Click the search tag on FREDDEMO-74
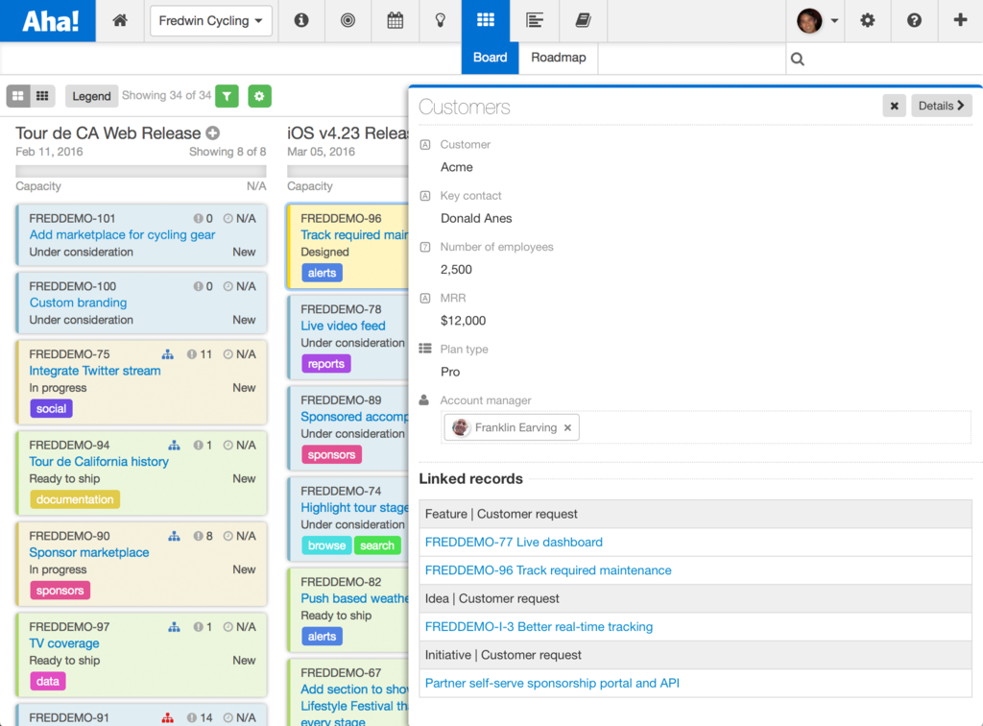Viewport: 983px width, 726px height. [x=377, y=545]
